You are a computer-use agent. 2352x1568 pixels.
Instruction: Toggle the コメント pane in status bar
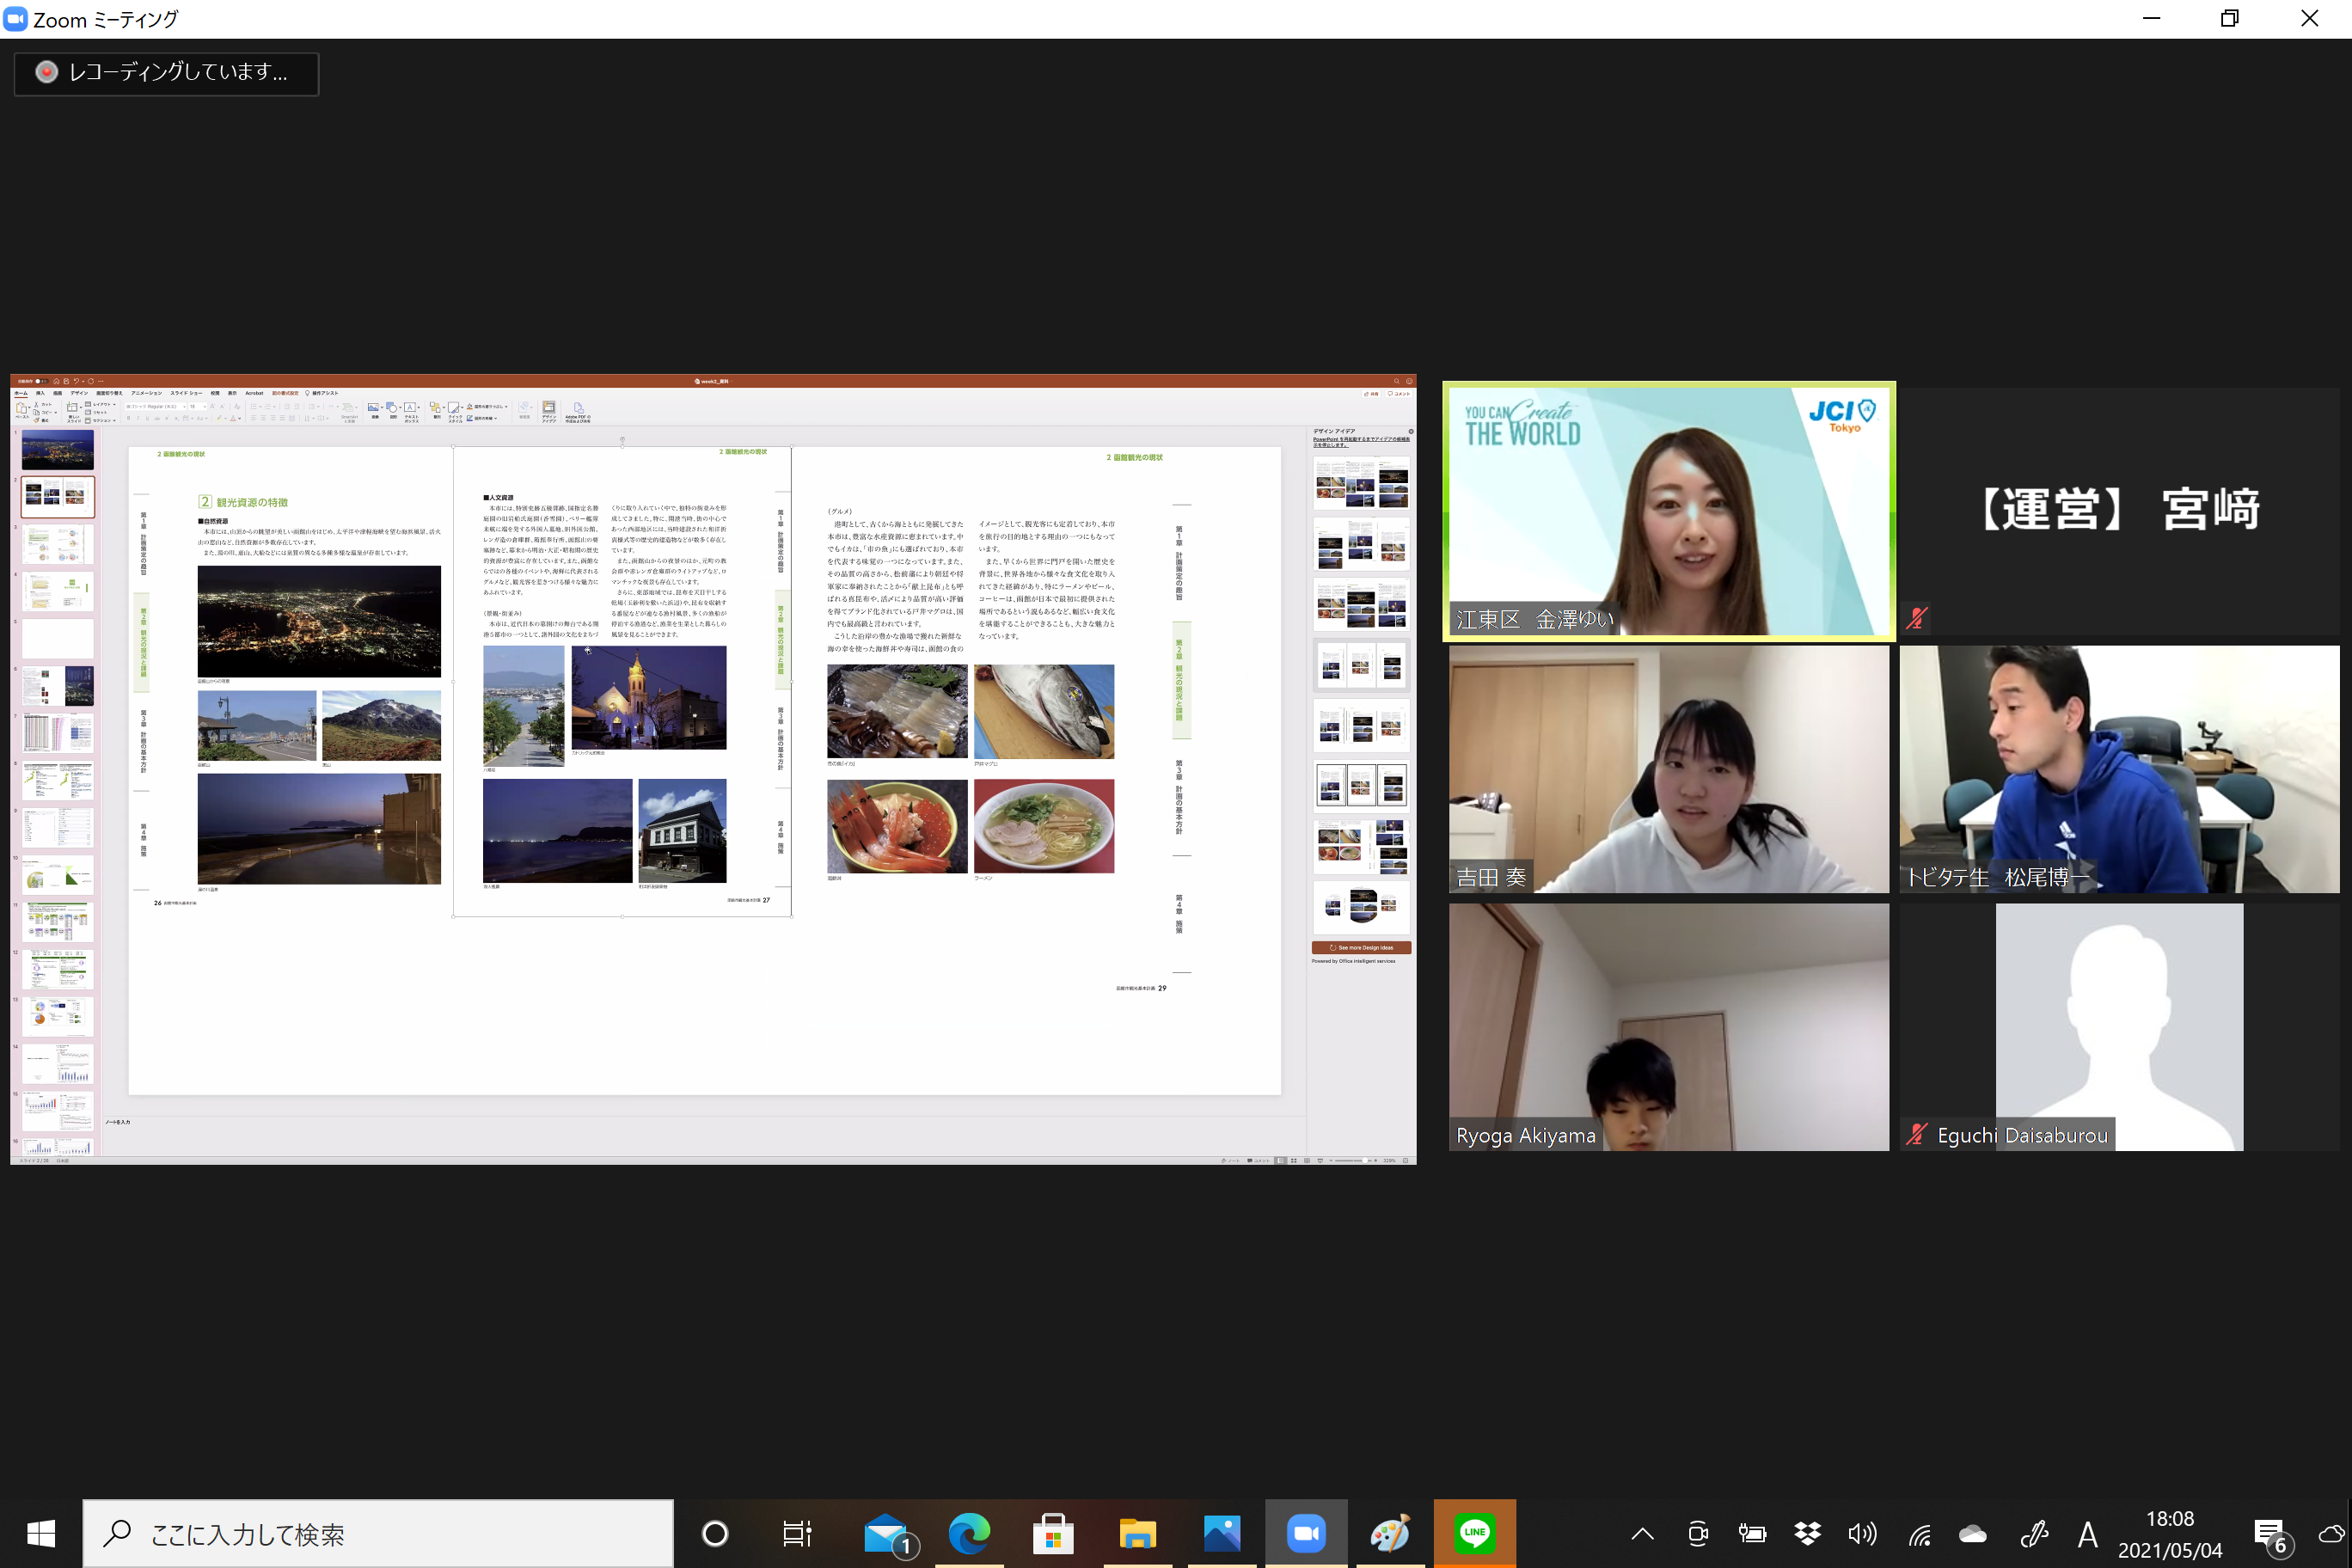tap(1259, 1161)
